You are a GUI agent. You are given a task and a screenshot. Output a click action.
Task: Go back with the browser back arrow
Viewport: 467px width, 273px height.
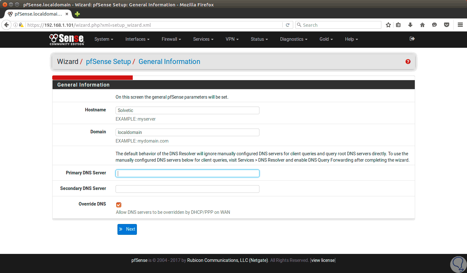6,25
